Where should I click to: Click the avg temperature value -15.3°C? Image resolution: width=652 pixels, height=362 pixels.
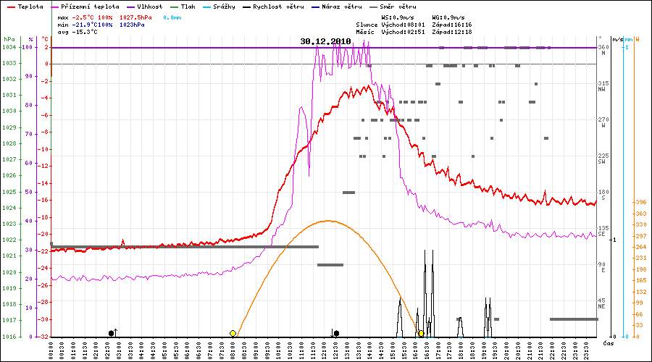[85, 32]
